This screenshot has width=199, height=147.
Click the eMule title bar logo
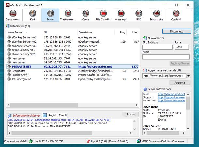pos(8,5)
